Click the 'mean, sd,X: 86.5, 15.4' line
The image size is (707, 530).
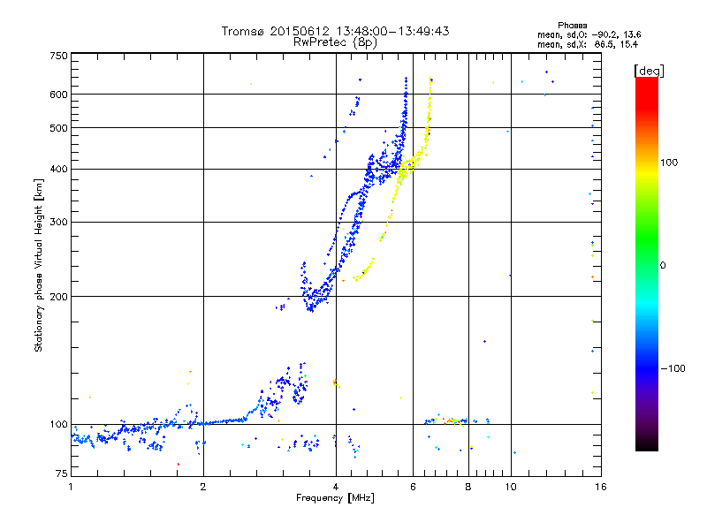point(588,44)
